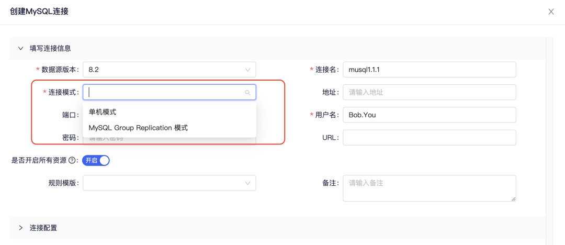Toggle the 是否开启所有资源 switch off

[96, 161]
